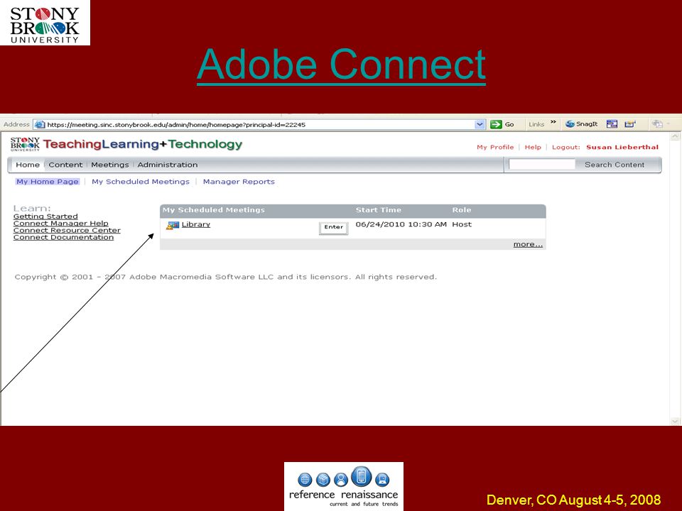
Task: Open Connect Resource Center link
Action: (x=67, y=230)
